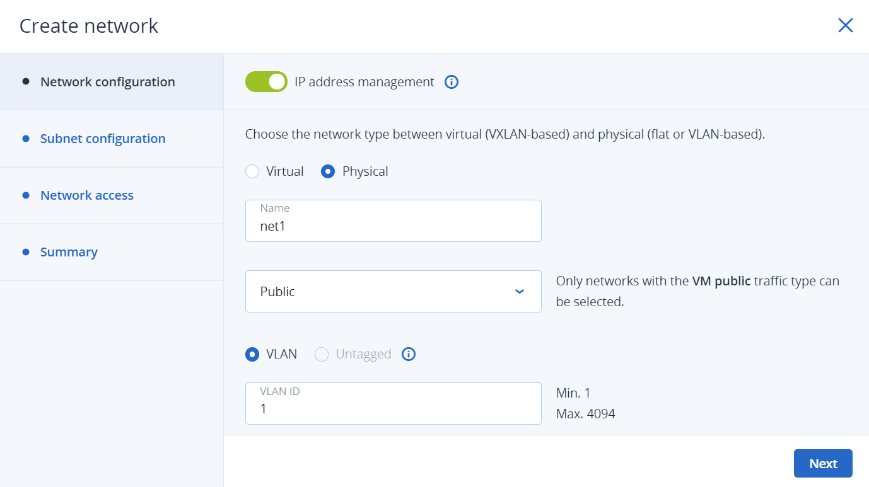Disable the IP address management toggle
Image resolution: width=869 pixels, height=487 pixels.
[266, 82]
